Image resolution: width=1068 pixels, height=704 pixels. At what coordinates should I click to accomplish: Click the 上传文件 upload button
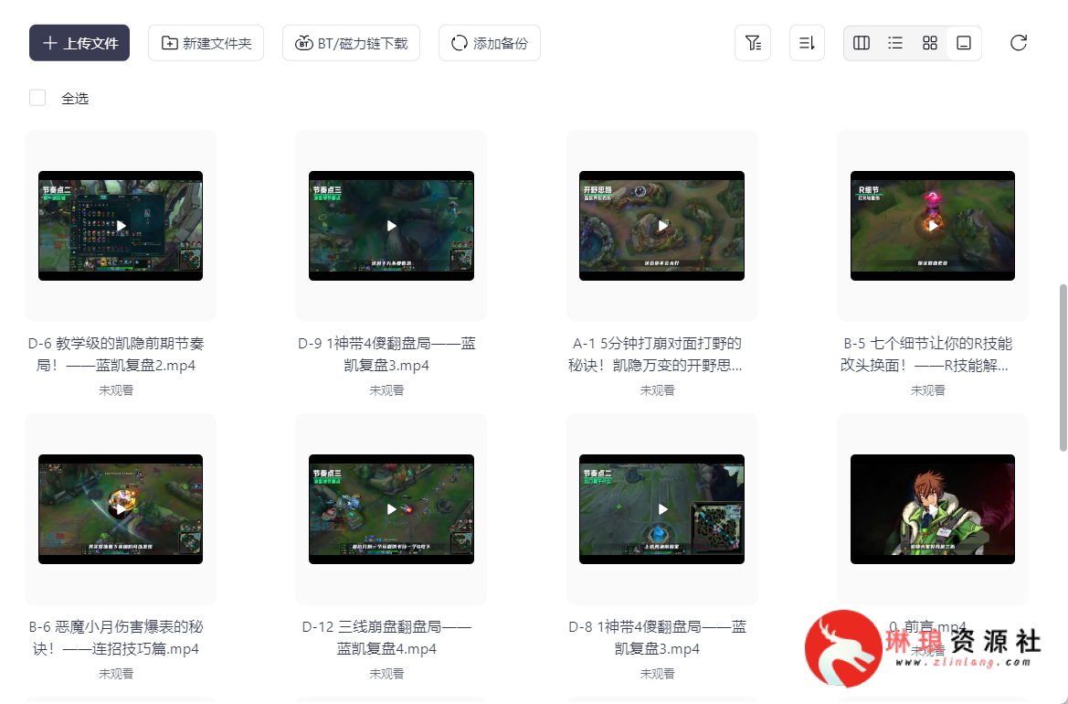tap(79, 43)
